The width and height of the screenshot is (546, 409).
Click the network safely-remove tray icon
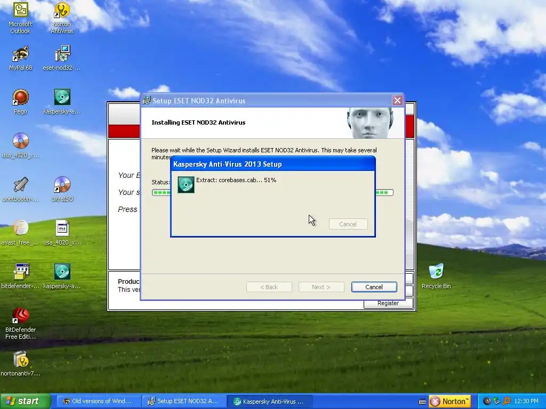[x=496, y=401]
